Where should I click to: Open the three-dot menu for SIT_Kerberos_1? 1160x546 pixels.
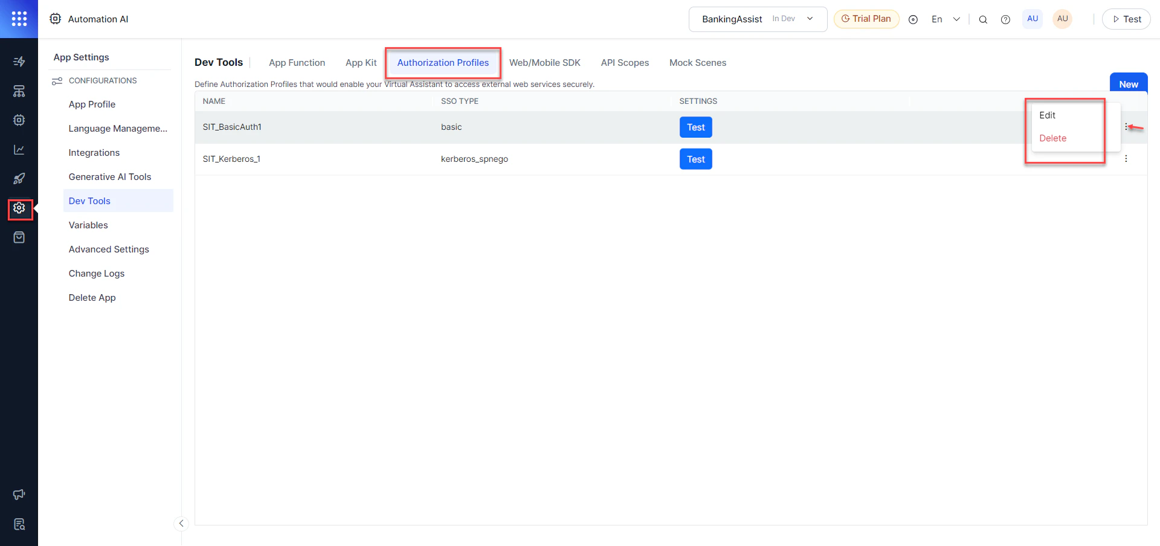click(1126, 159)
